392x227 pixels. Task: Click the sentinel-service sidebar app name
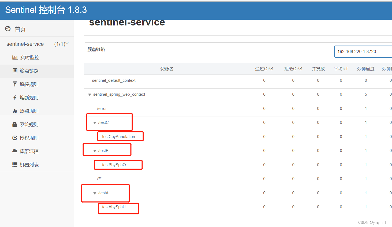click(25, 44)
